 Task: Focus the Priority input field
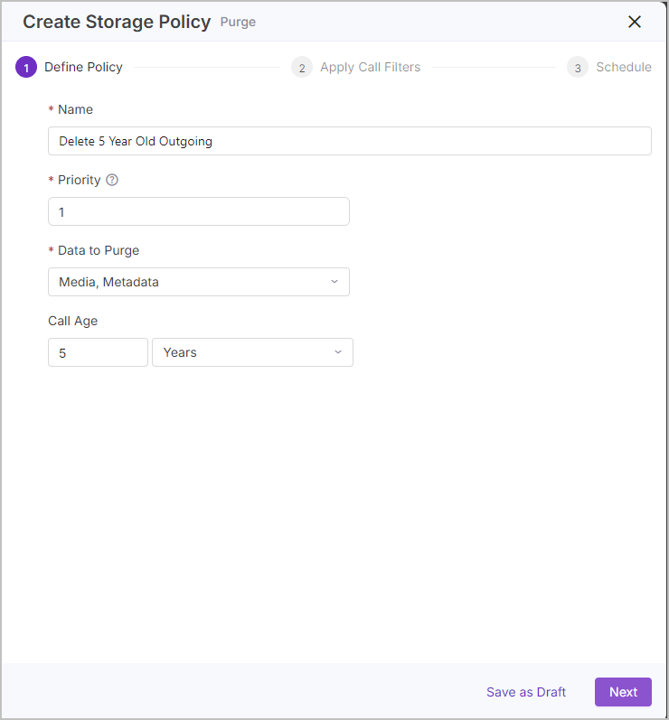click(x=199, y=211)
